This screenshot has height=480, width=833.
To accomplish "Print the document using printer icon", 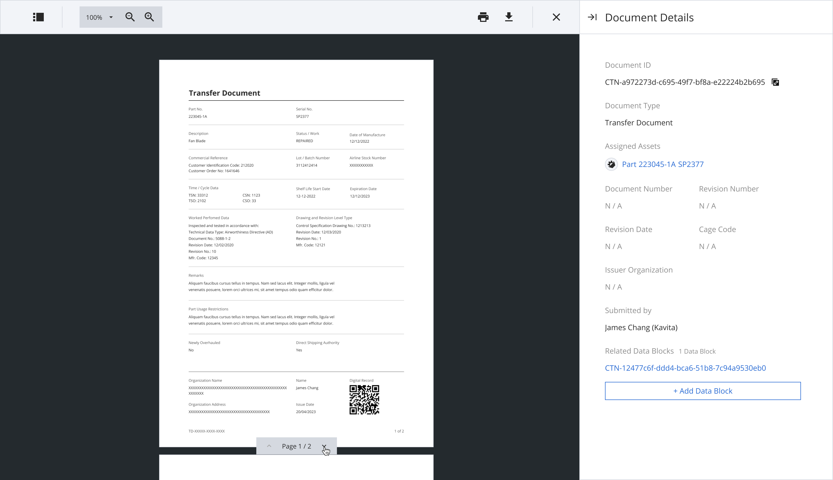I will pyautogui.click(x=483, y=17).
